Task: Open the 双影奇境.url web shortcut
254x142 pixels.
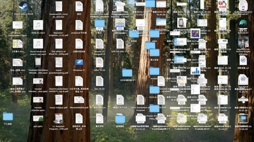Action: tap(243, 60)
